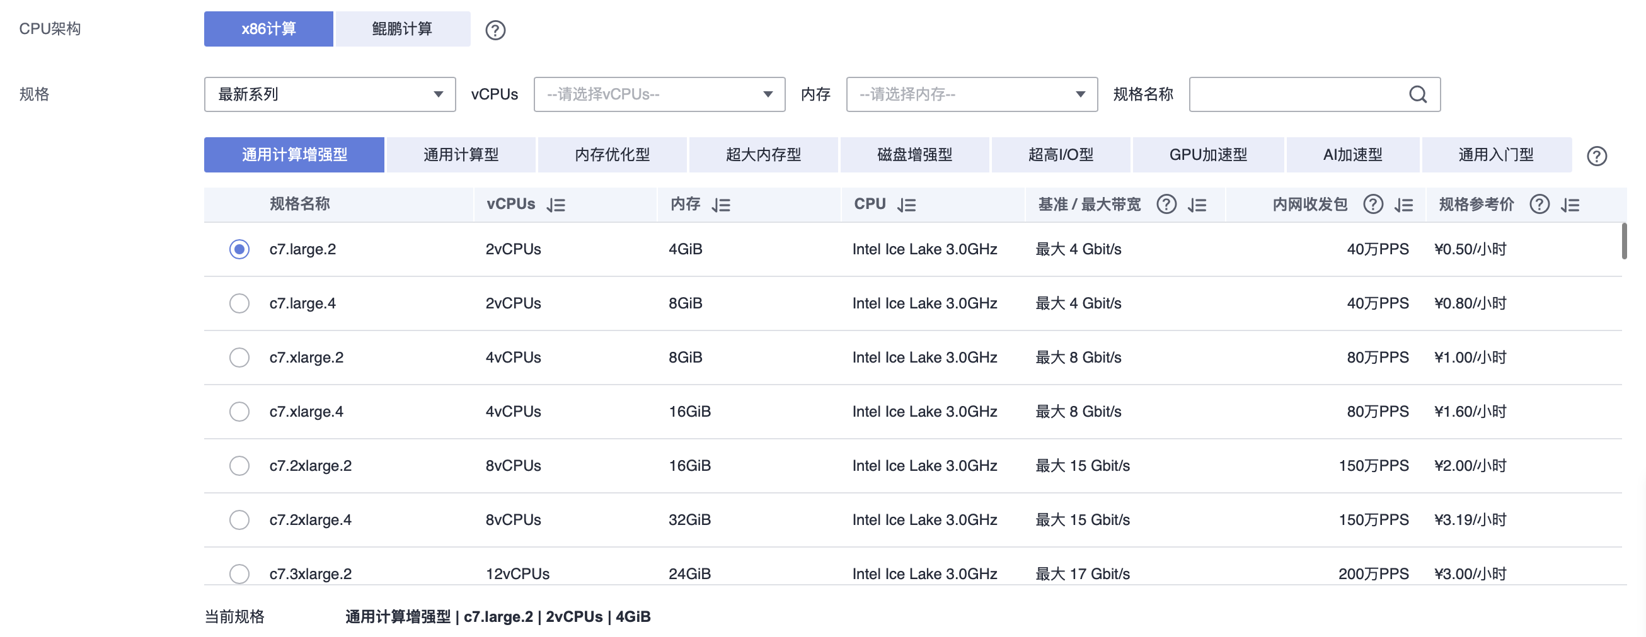The height and width of the screenshot is (637, 1646).
Task: Click the 4GiB memory cell
Action: (x=685, y=249)
